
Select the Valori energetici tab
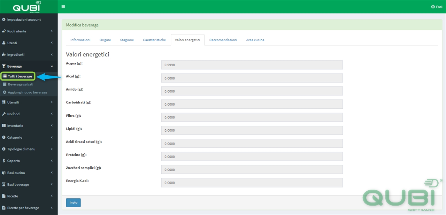pyautogui.click(x=187, y=40)
